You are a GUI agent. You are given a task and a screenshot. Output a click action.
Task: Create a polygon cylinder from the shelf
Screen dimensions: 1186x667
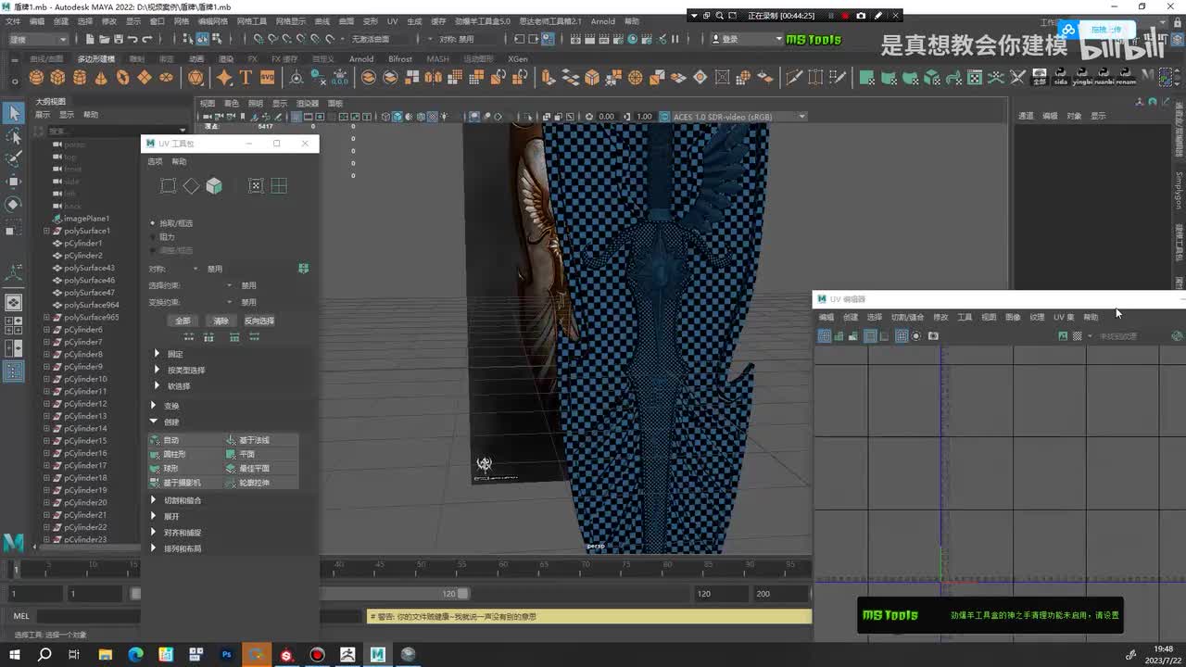(x=81, y=78)
